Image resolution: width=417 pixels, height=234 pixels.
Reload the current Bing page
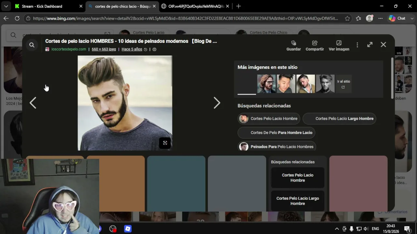(x=17, y=18)
